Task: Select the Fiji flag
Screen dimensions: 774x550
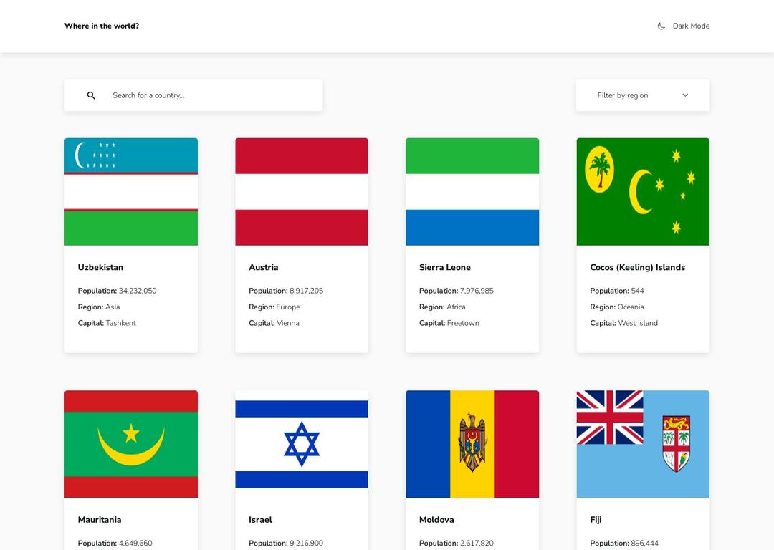Action: coord(643,444)
